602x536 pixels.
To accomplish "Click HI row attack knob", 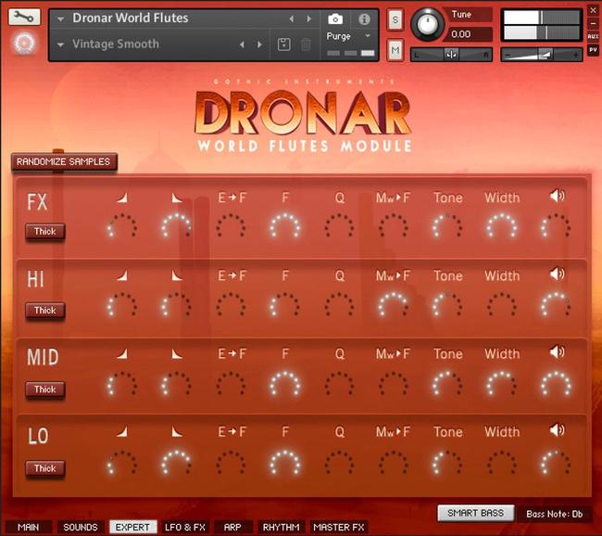I will coord(121,304).
